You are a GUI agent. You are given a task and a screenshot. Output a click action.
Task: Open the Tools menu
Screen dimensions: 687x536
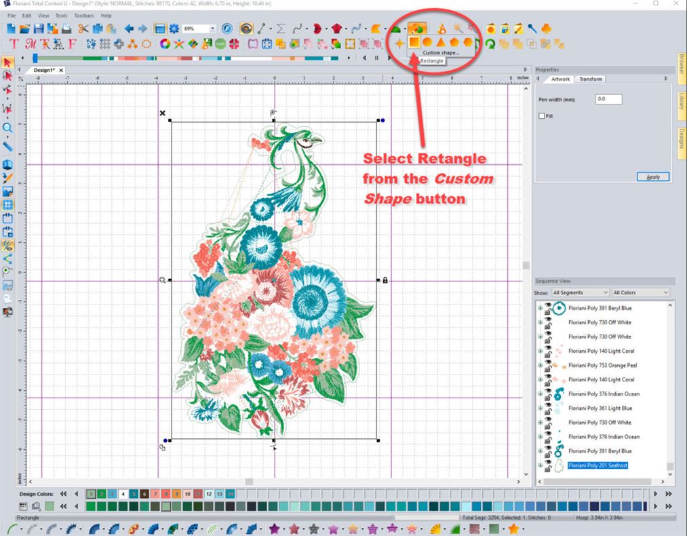[61, 15]
